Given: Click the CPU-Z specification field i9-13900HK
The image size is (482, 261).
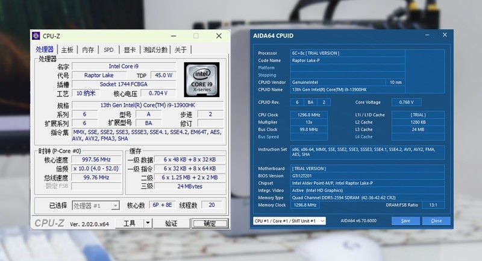Looking at the screenshot, I should pyautogui.click(x=148, y=105).
